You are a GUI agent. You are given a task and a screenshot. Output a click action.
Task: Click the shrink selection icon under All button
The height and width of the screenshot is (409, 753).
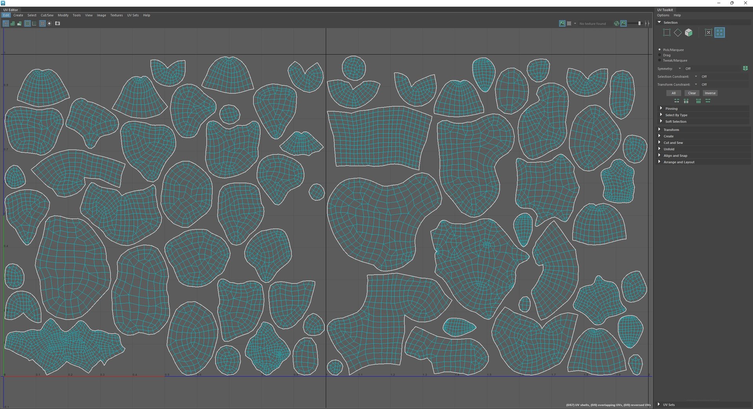click(x=677, y=101)
